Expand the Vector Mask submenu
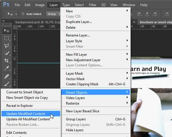172x137 pixels. pos(95,79)
